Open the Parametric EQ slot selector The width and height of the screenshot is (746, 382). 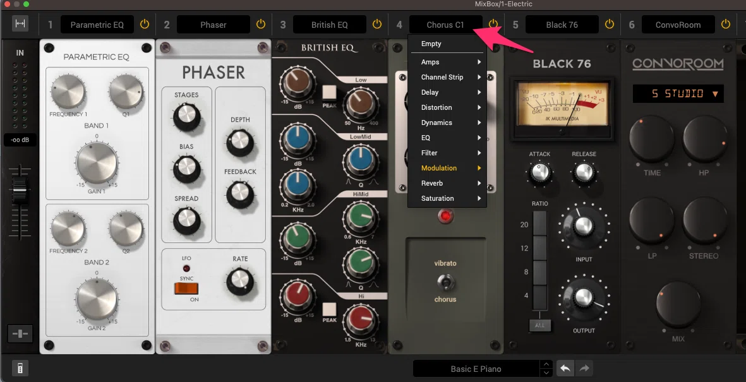click(97, 25)
